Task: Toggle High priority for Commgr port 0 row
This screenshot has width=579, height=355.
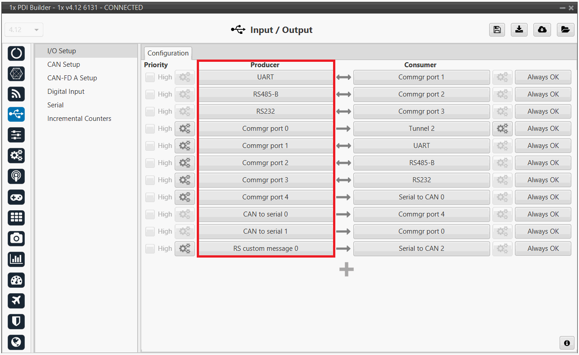Action: coord(150,129)
